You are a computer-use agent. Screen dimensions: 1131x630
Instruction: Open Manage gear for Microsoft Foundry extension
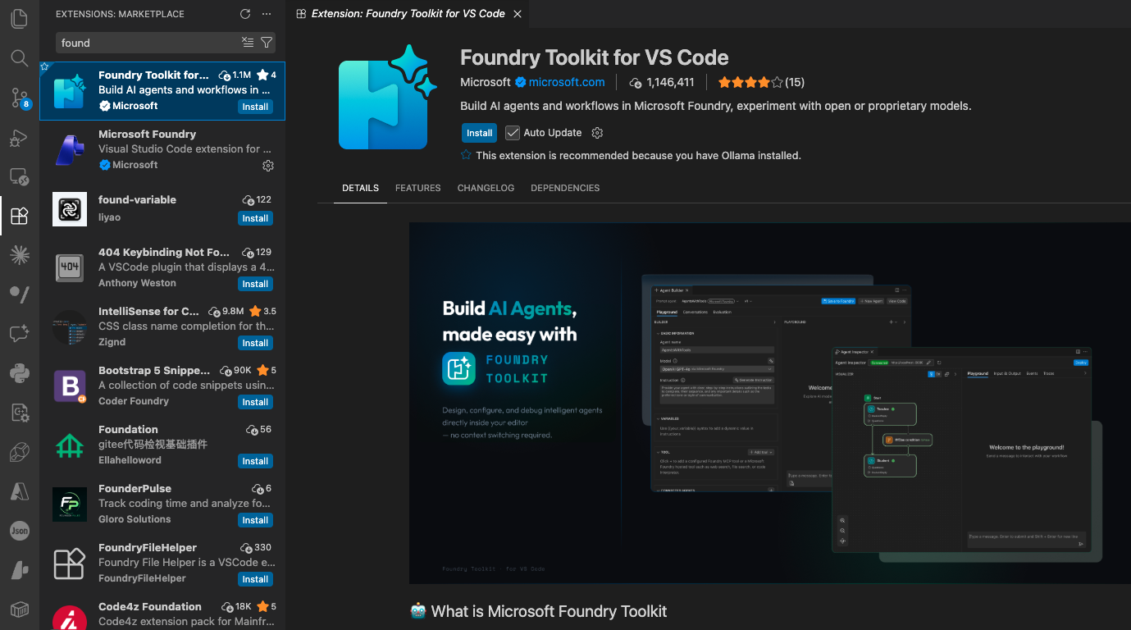pyautogui.click(x=267, y=166)
